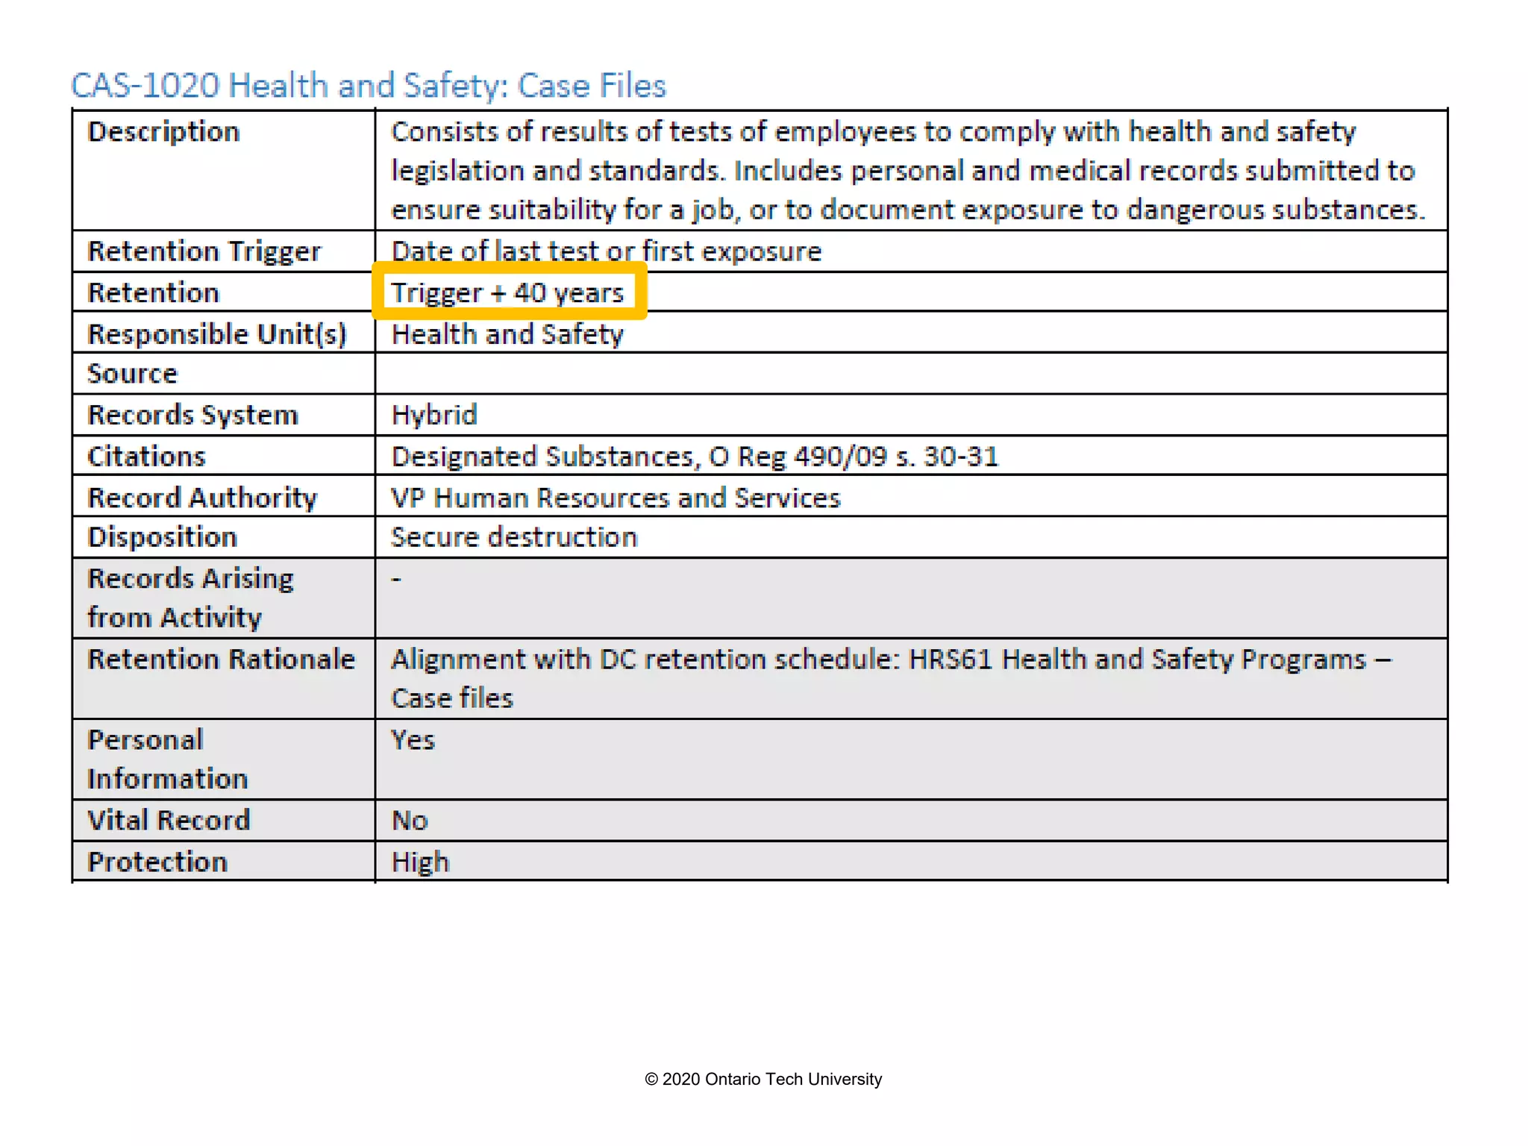
Task: Click Date of last test text
Action: pyautogui.click(x=605, y=251)
